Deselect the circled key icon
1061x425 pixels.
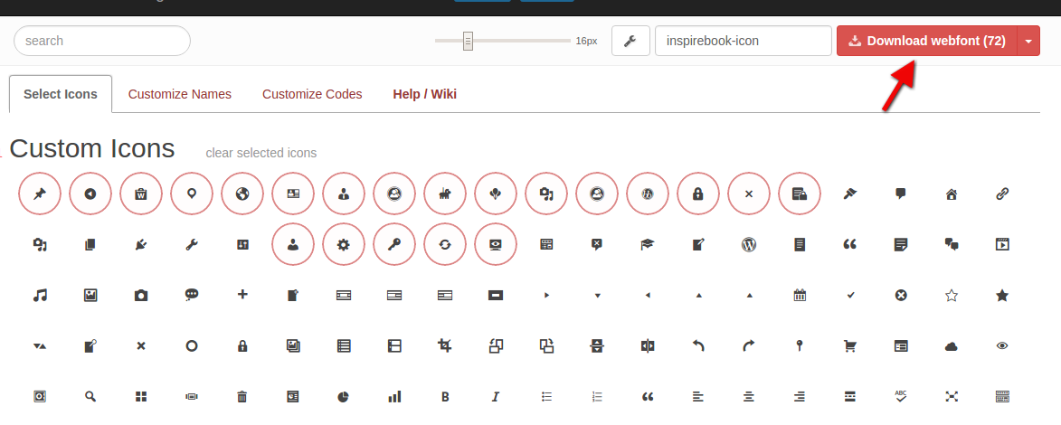(x=393, y=244)
